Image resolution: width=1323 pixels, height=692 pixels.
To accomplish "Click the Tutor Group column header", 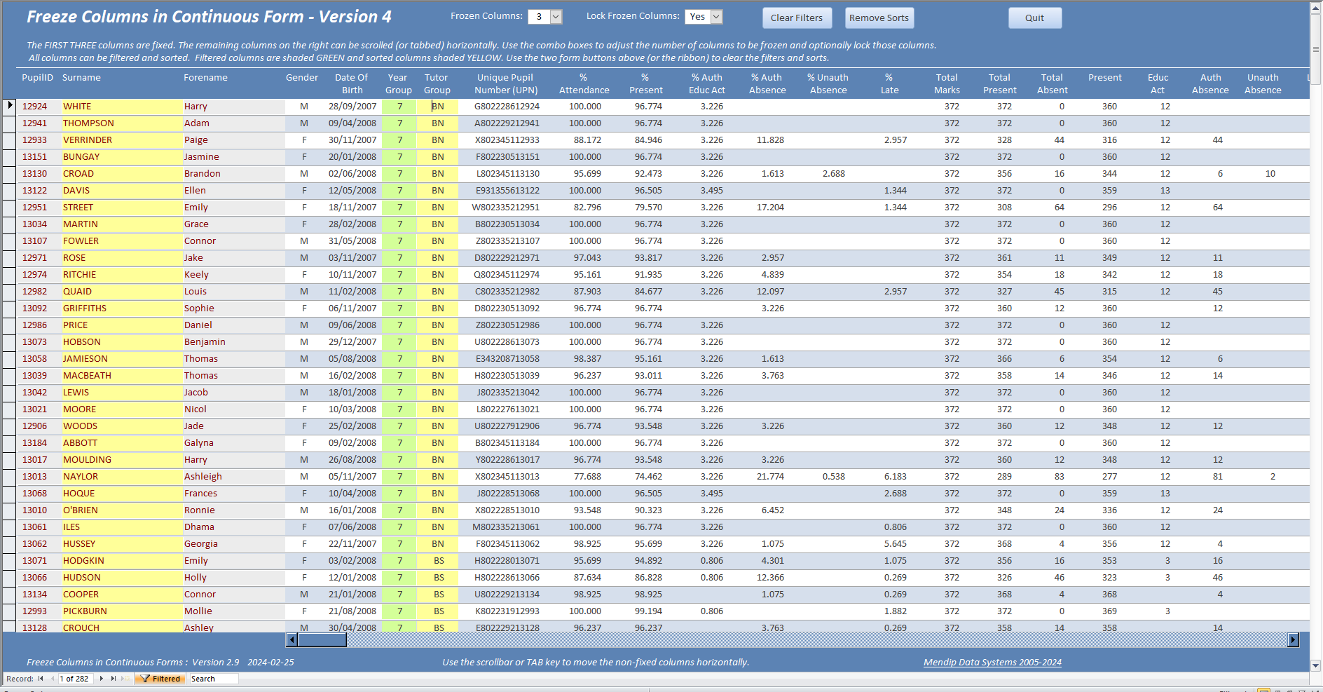I will 437,84.
